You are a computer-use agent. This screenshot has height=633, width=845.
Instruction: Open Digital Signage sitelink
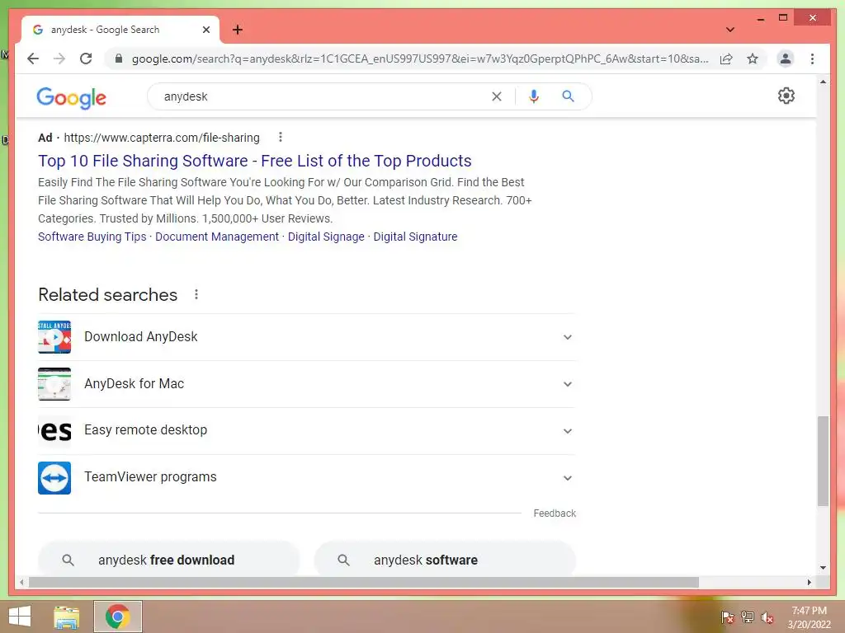326,237
